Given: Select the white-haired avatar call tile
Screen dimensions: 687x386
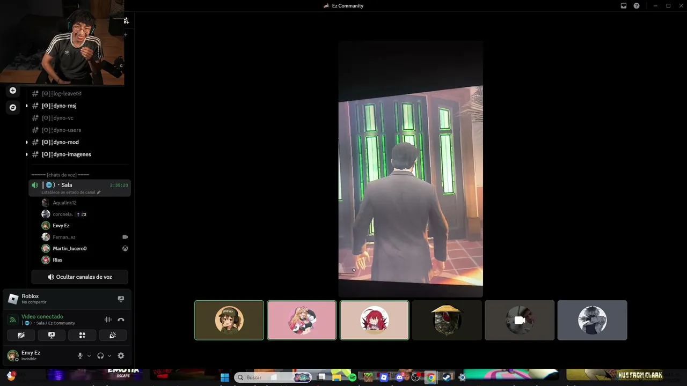Looking at the screenshot, I should click(592, 320).
